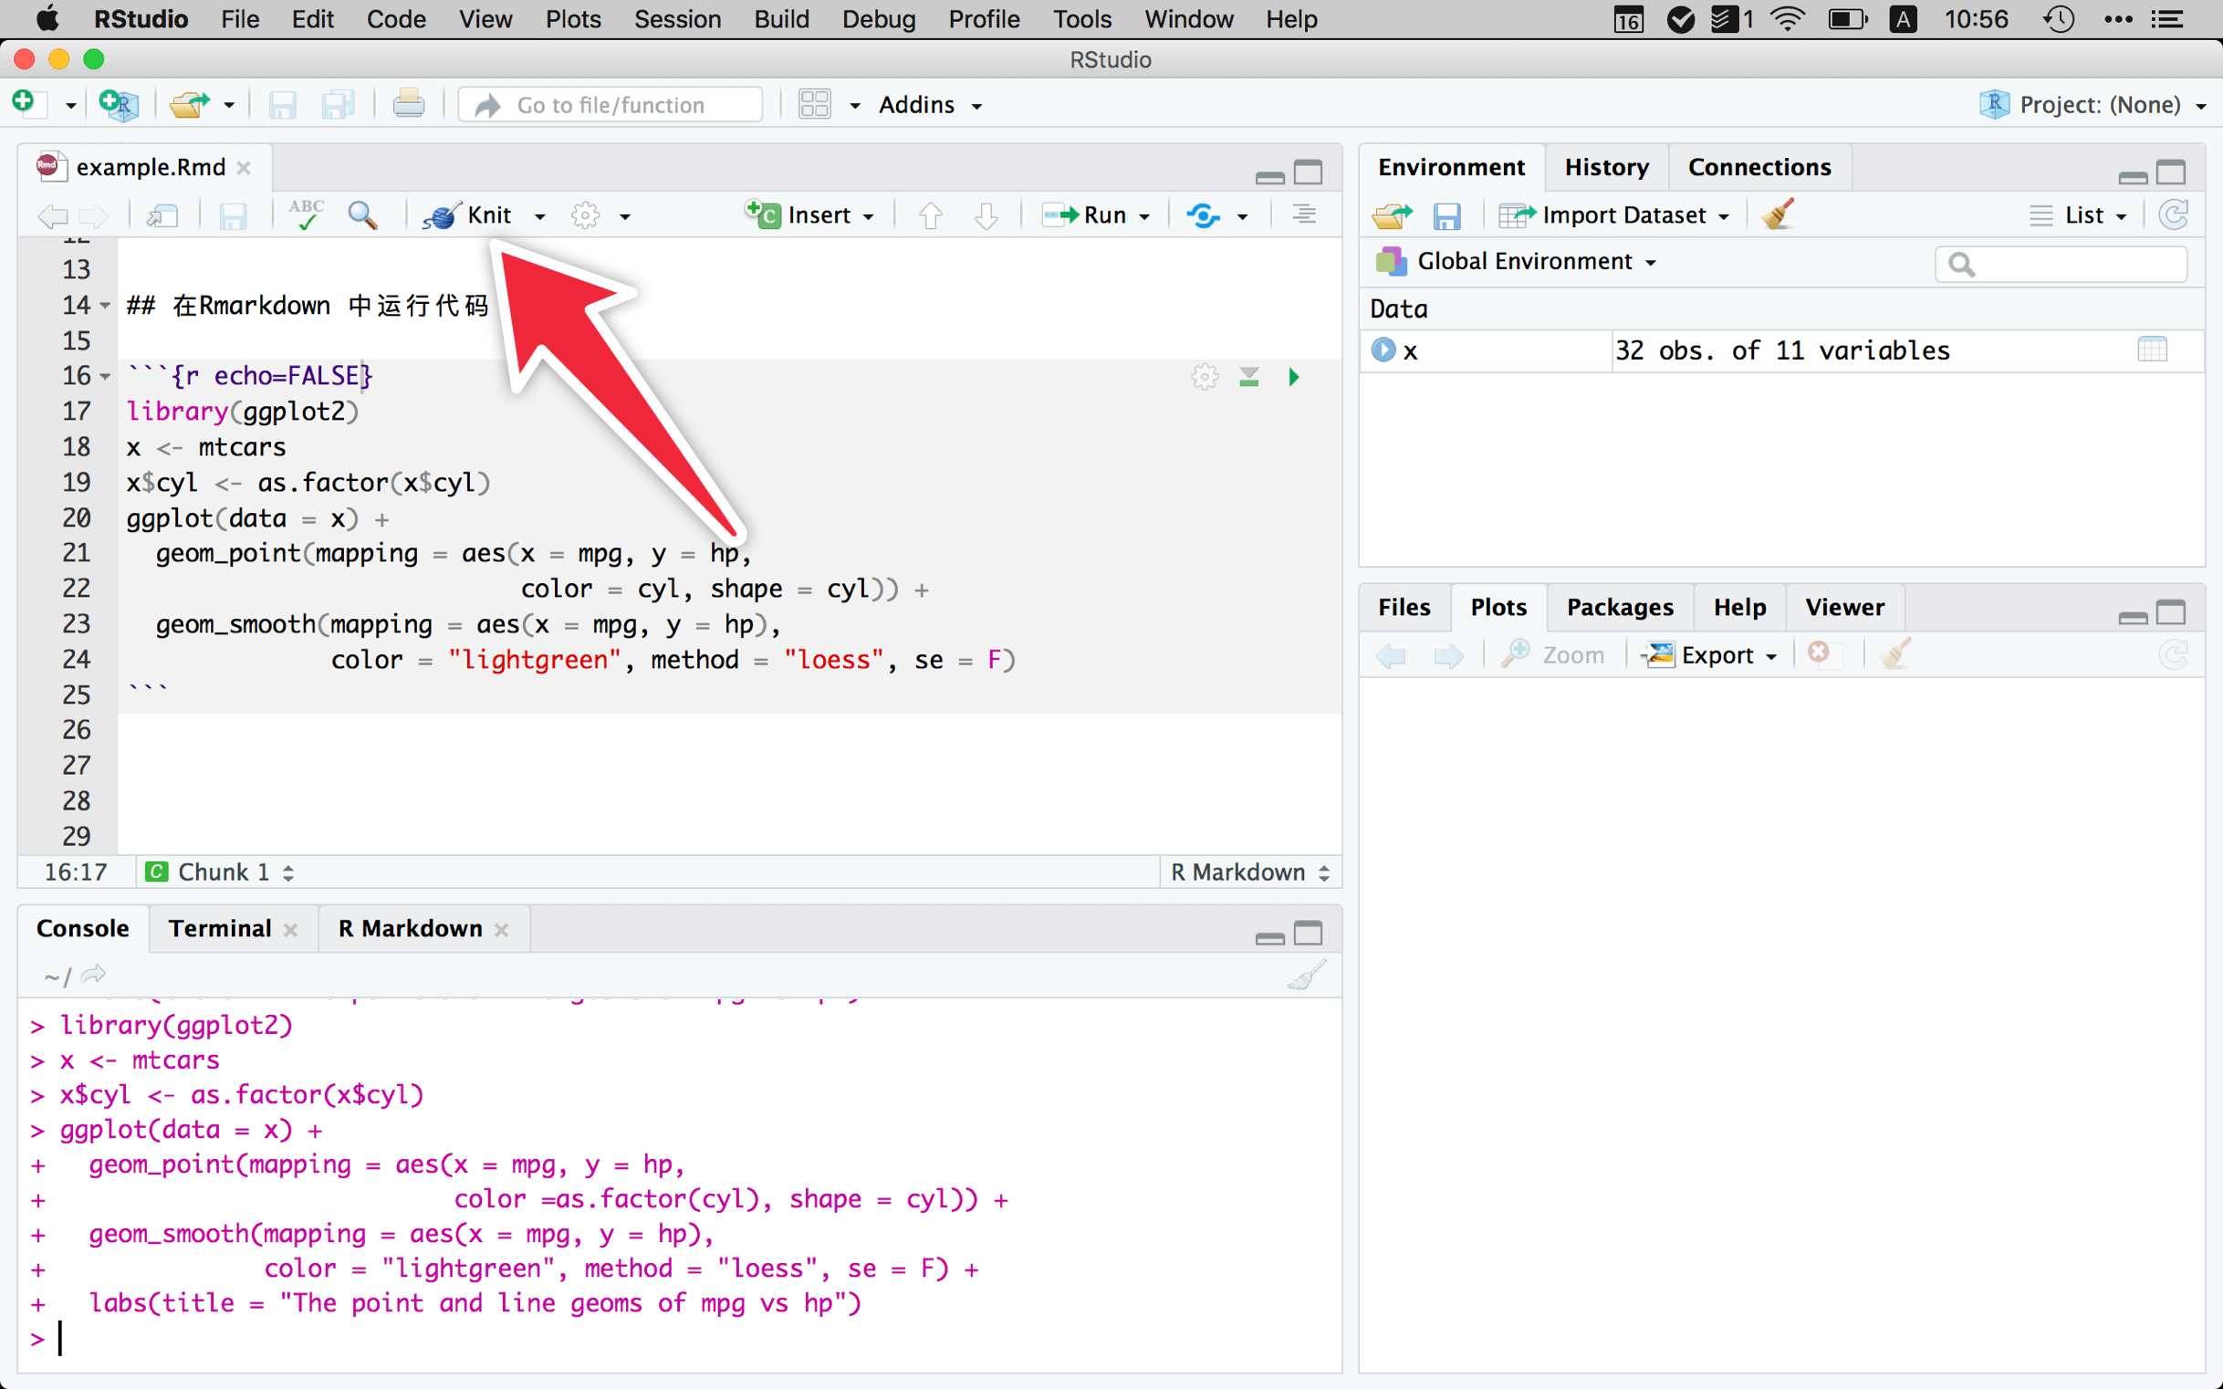Screen dimensions: 2223x1389
Task: Remove current plot red X icon
Action: click(x=1818, y=652)
